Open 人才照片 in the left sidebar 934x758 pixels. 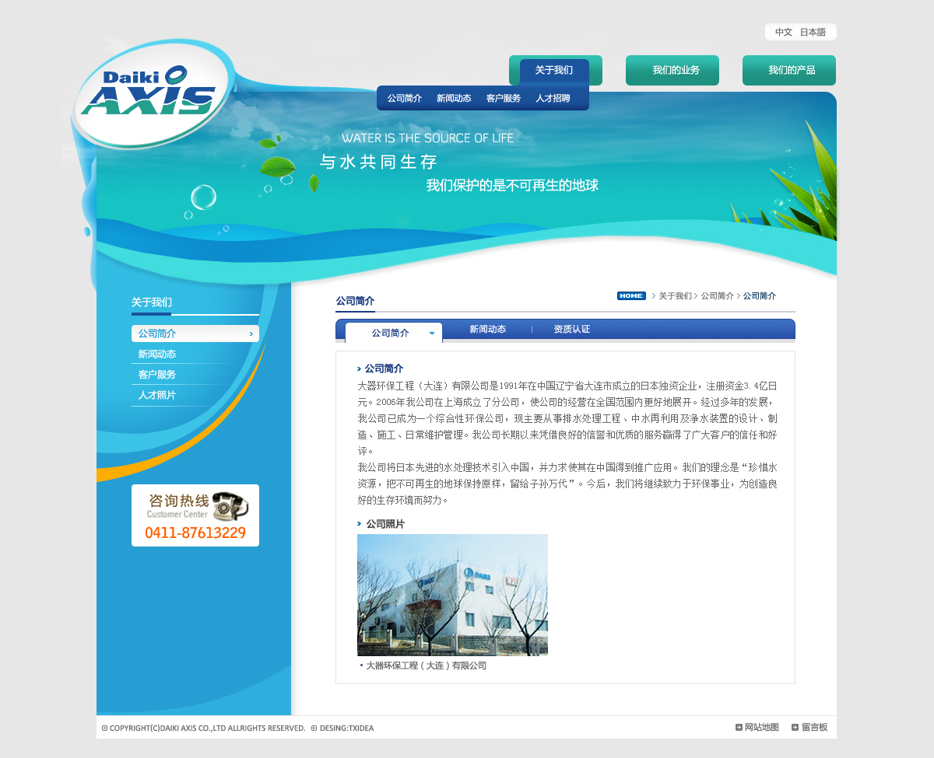pyautogui.click(x=157, y=396)
